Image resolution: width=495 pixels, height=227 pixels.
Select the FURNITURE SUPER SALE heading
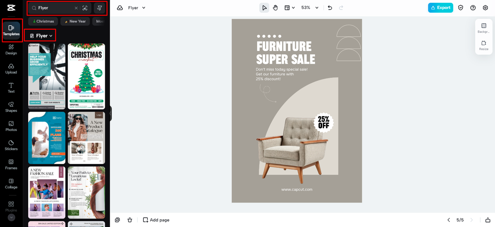tap(286, 53)
